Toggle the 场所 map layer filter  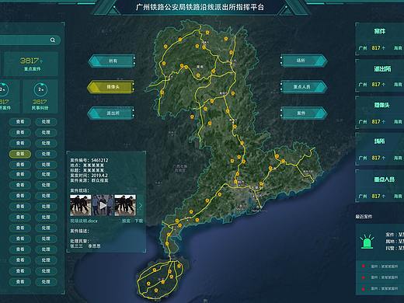point(304,61)
